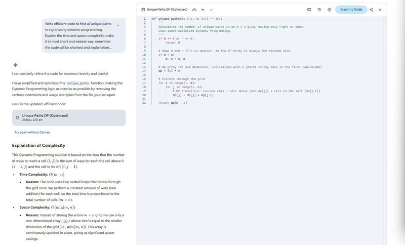This screenshot has width=405, height=245.
Task: Click the 'return dp[n - 1]' line
Action: point(173,103)
